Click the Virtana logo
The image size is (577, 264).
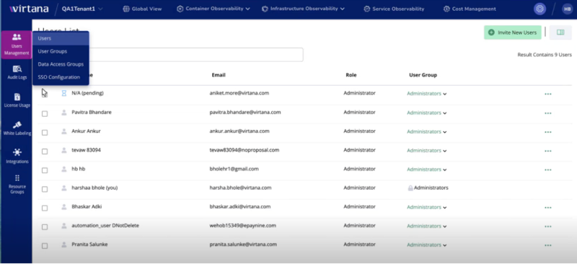coord(29,9)
